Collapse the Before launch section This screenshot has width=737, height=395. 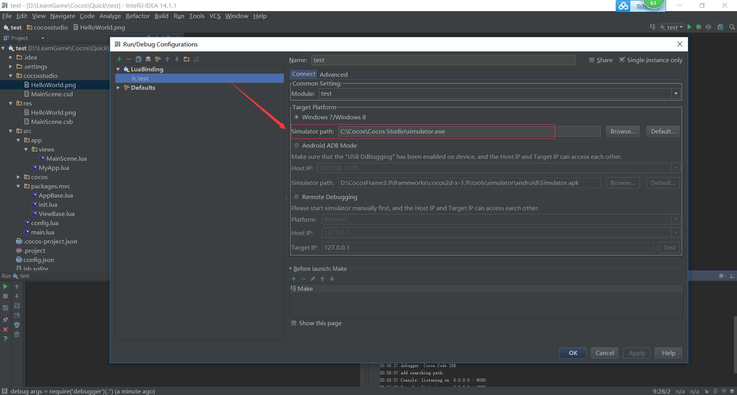pos(291,268)
